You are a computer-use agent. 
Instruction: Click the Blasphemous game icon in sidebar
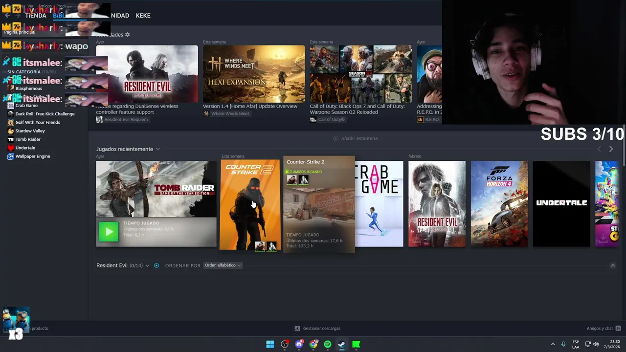(11, 88)
